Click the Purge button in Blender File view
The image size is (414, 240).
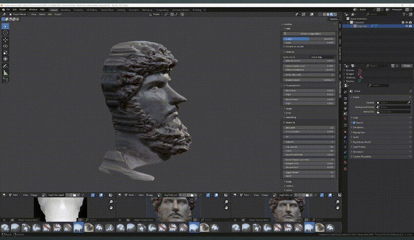coord(407,65)
